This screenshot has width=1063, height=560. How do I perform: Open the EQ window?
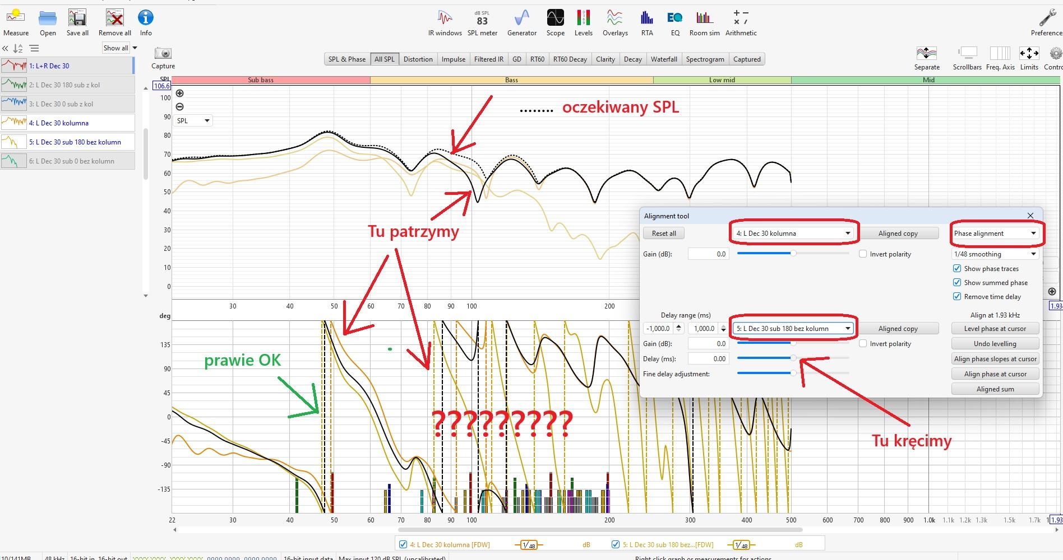tap(675, 22)
